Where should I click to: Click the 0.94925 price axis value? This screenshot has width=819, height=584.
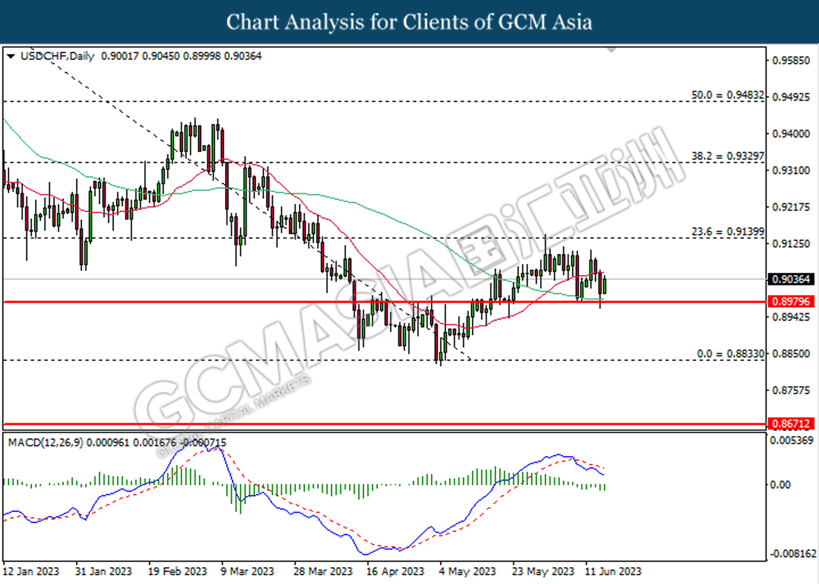pos(791,97)
